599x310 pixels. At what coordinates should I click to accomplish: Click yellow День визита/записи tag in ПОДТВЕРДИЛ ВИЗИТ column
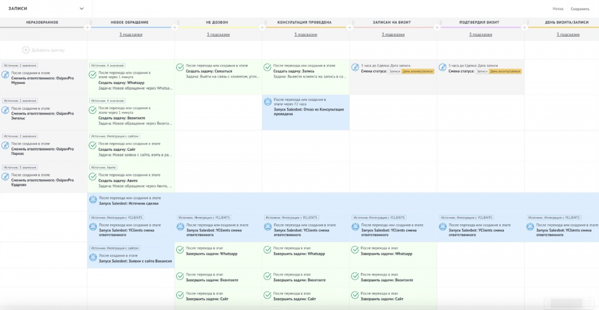coord(505,71)
